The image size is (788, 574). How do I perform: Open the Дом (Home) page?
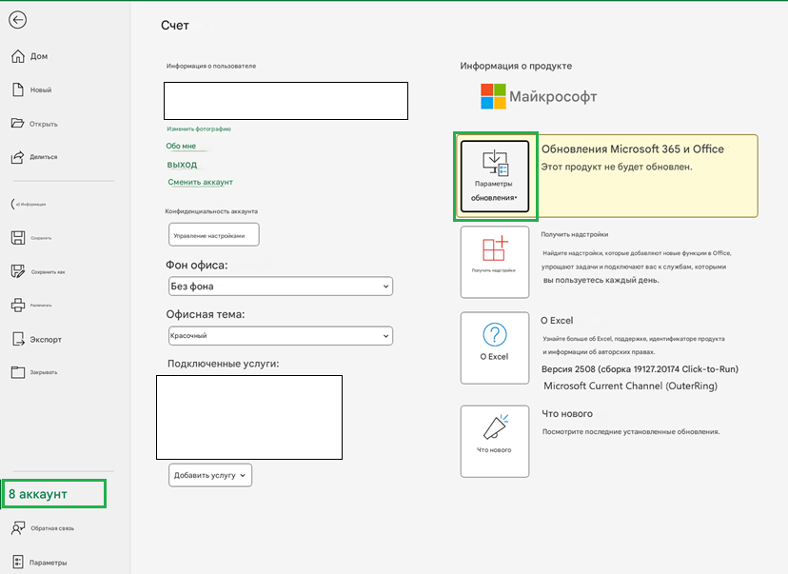click(30, 56)
